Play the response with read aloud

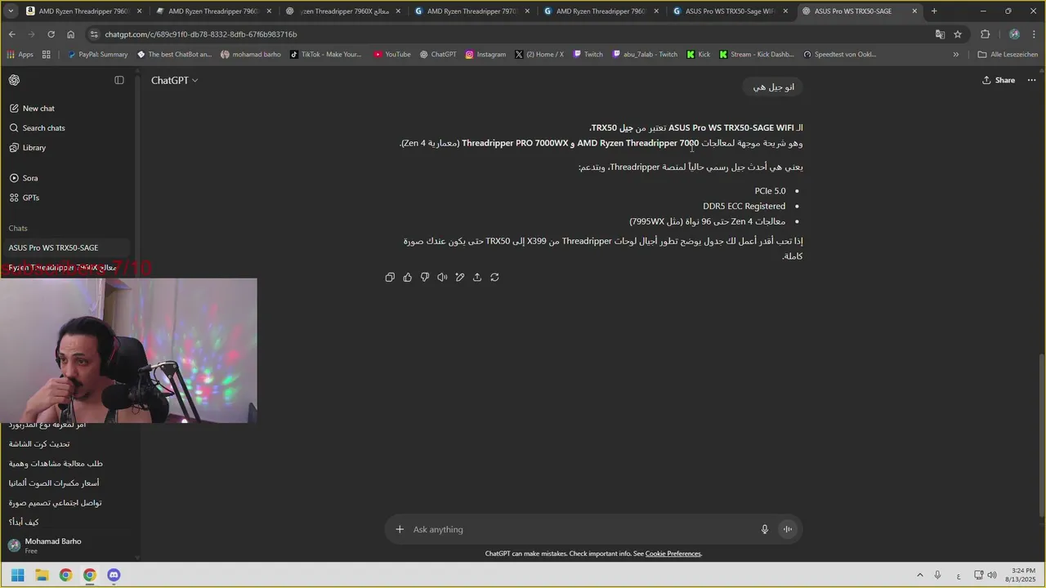click(x=442, y=278)
